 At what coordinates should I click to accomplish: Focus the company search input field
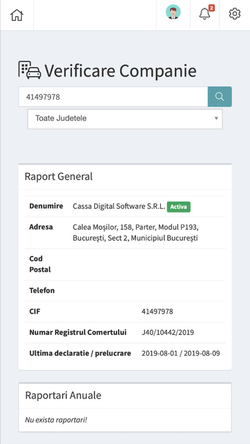[x=114, y=97]
